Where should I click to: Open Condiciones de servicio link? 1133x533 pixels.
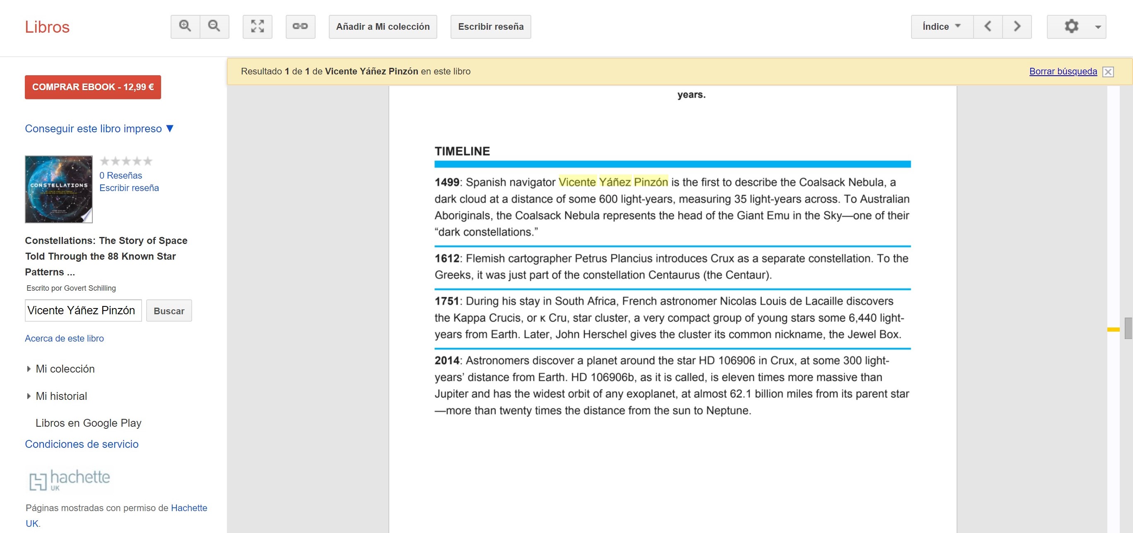tap(81, 444)
